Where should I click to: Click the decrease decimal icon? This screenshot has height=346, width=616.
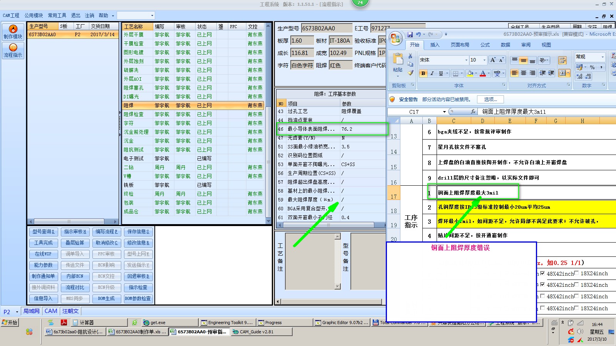point(588,77)
